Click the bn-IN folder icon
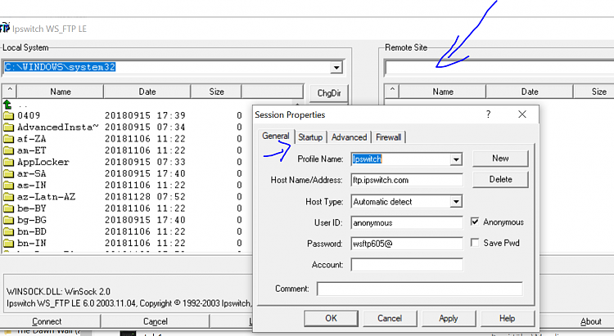 (x=8, y=244)
